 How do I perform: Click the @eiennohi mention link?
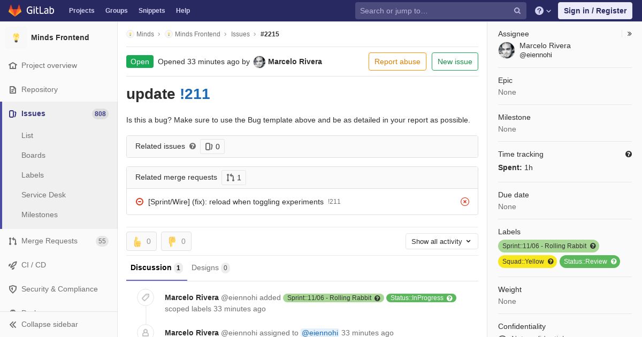click(x=320, y=333)
